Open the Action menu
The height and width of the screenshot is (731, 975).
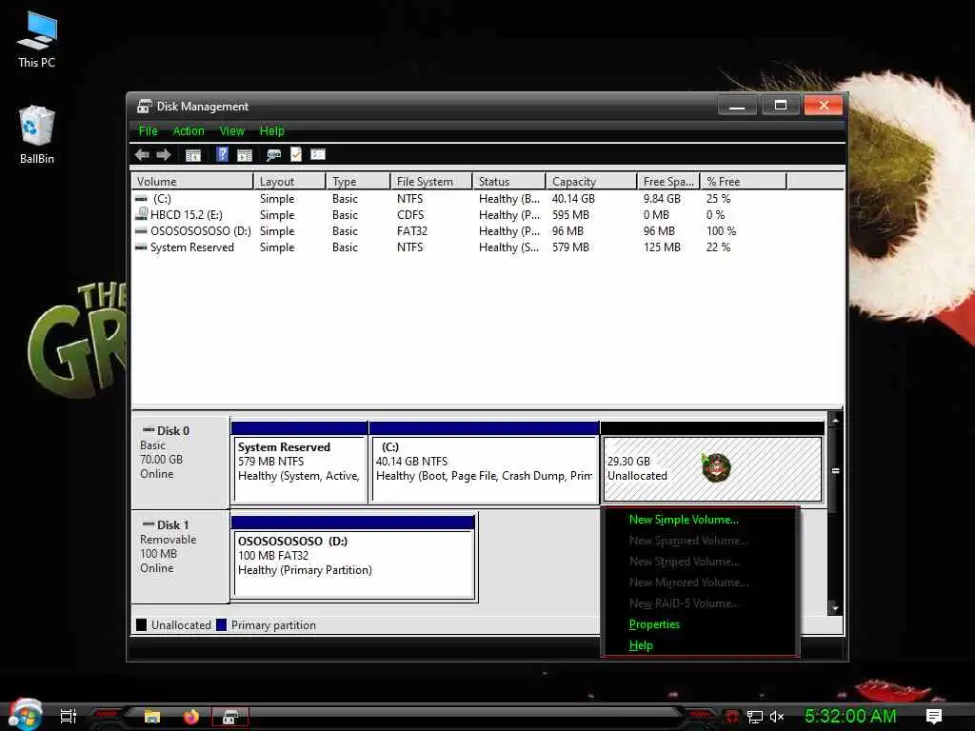(189, 130)
